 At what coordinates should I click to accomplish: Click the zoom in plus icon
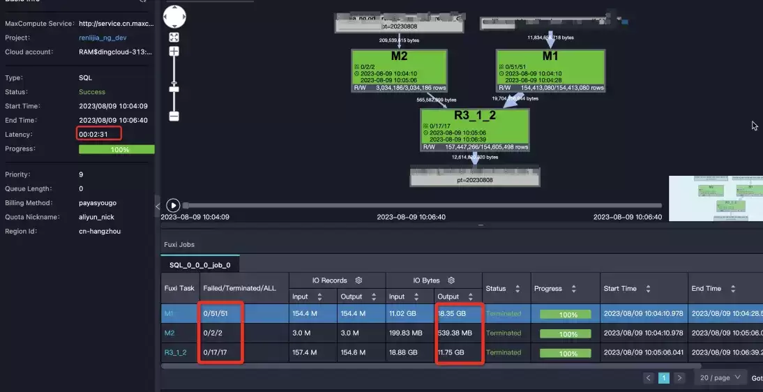click(174, 51)
